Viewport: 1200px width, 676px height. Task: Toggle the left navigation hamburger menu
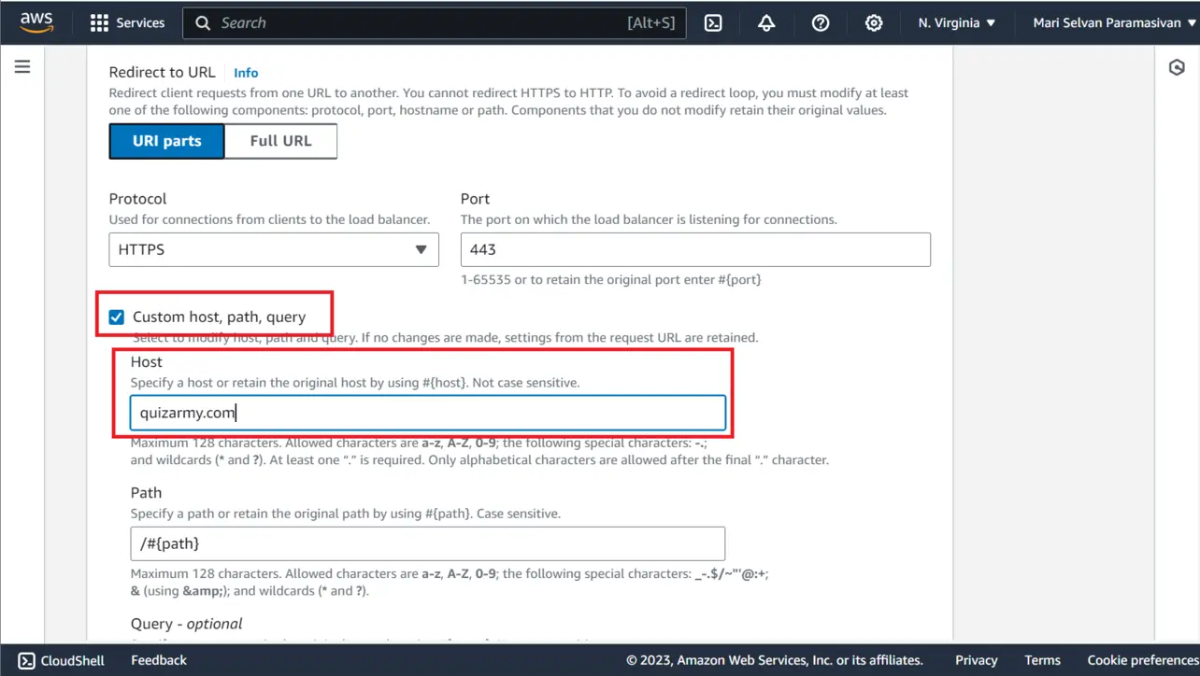coord(22,66)
